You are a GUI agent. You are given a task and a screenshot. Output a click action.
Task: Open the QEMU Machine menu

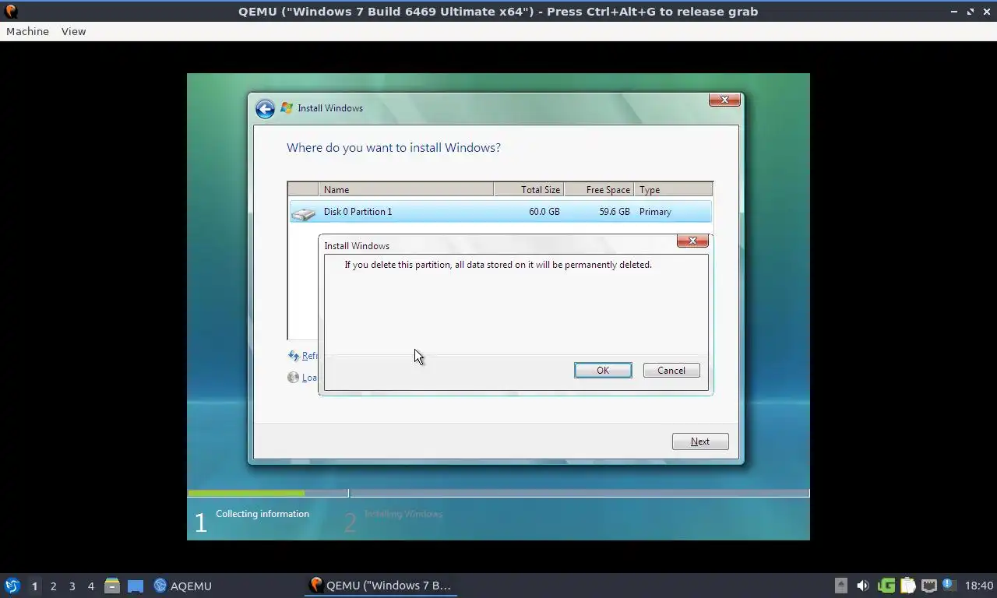(x=27, y=31)
